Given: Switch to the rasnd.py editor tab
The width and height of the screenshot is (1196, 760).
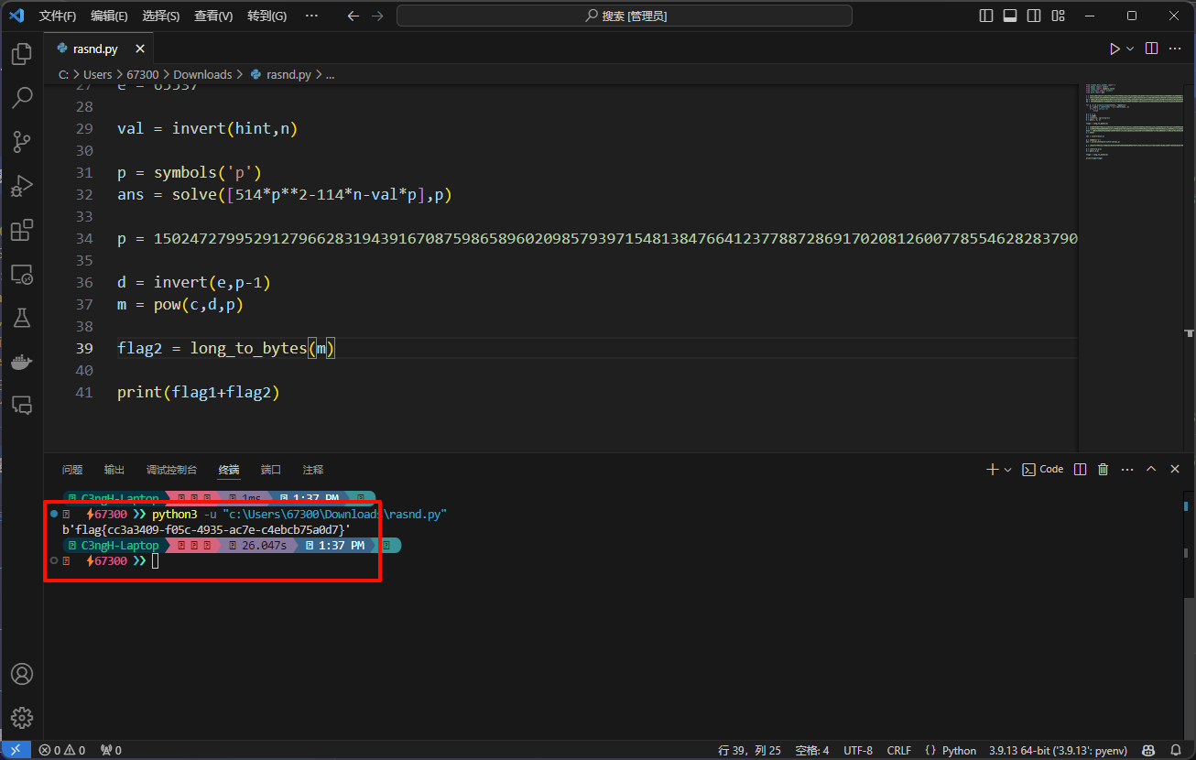Looking at the screenshot, I should (100, 49).
